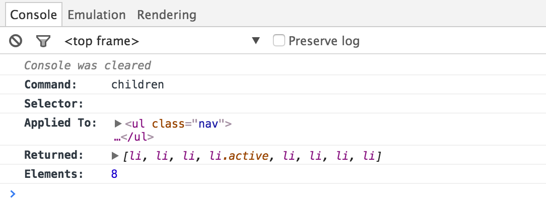546x207 pixels.
Task: Enable the Preserve log checkbox
Action: 279,40
